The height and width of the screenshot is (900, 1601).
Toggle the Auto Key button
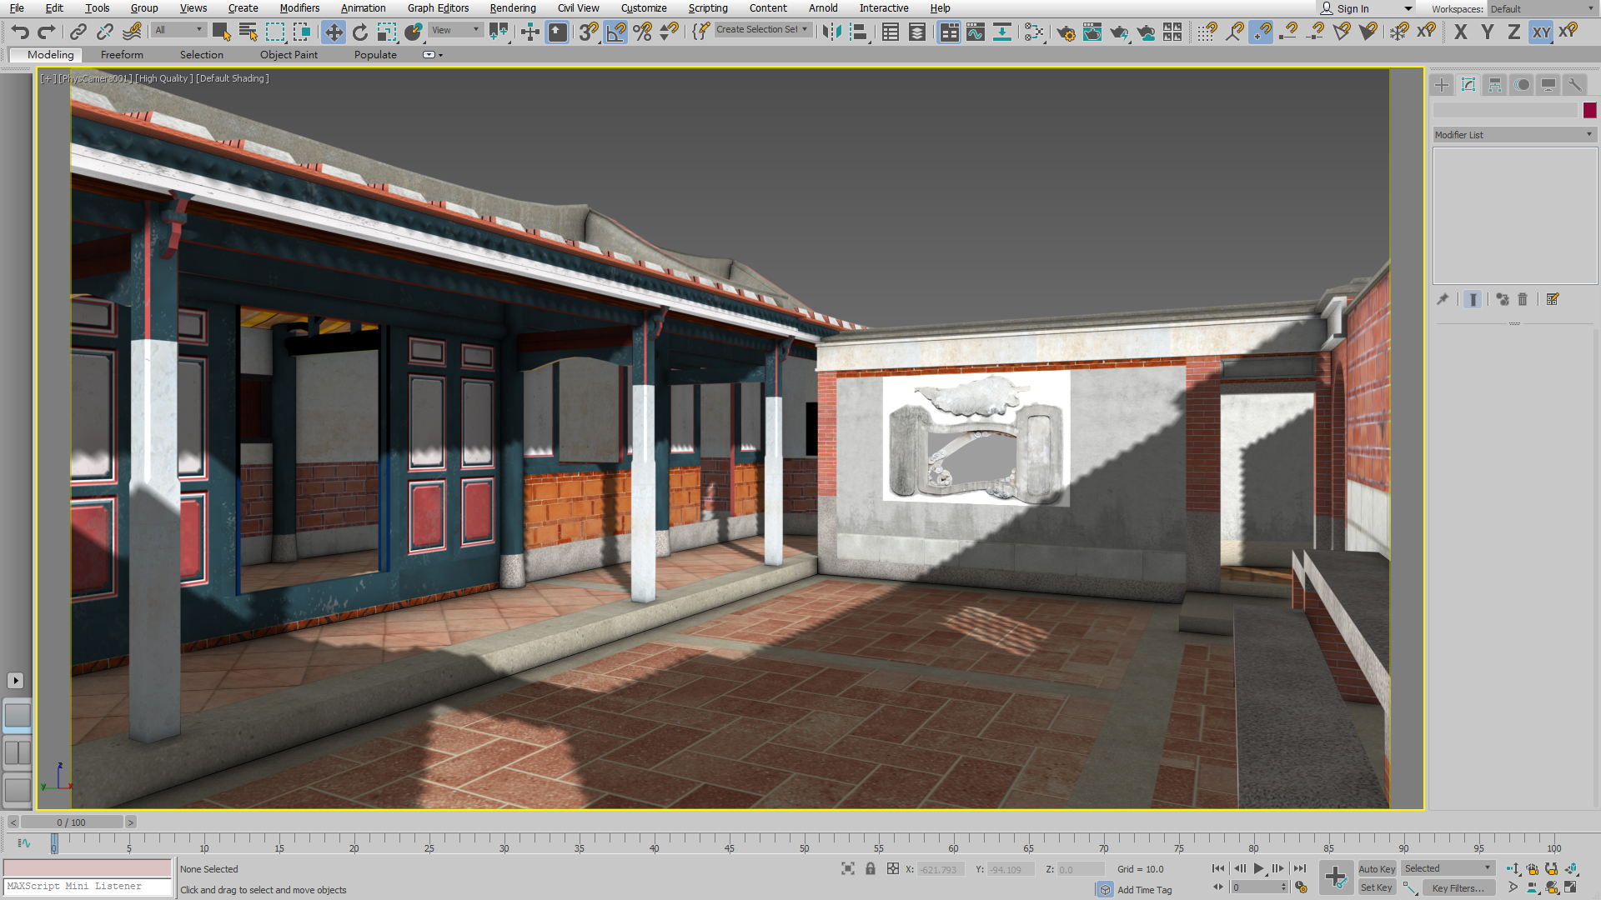pos(1376,868)
